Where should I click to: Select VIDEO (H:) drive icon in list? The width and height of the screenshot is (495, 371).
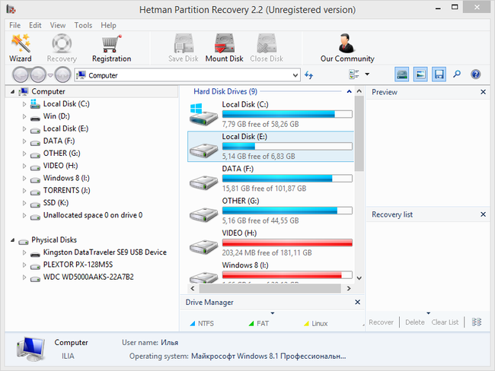[x=203, y=247]
